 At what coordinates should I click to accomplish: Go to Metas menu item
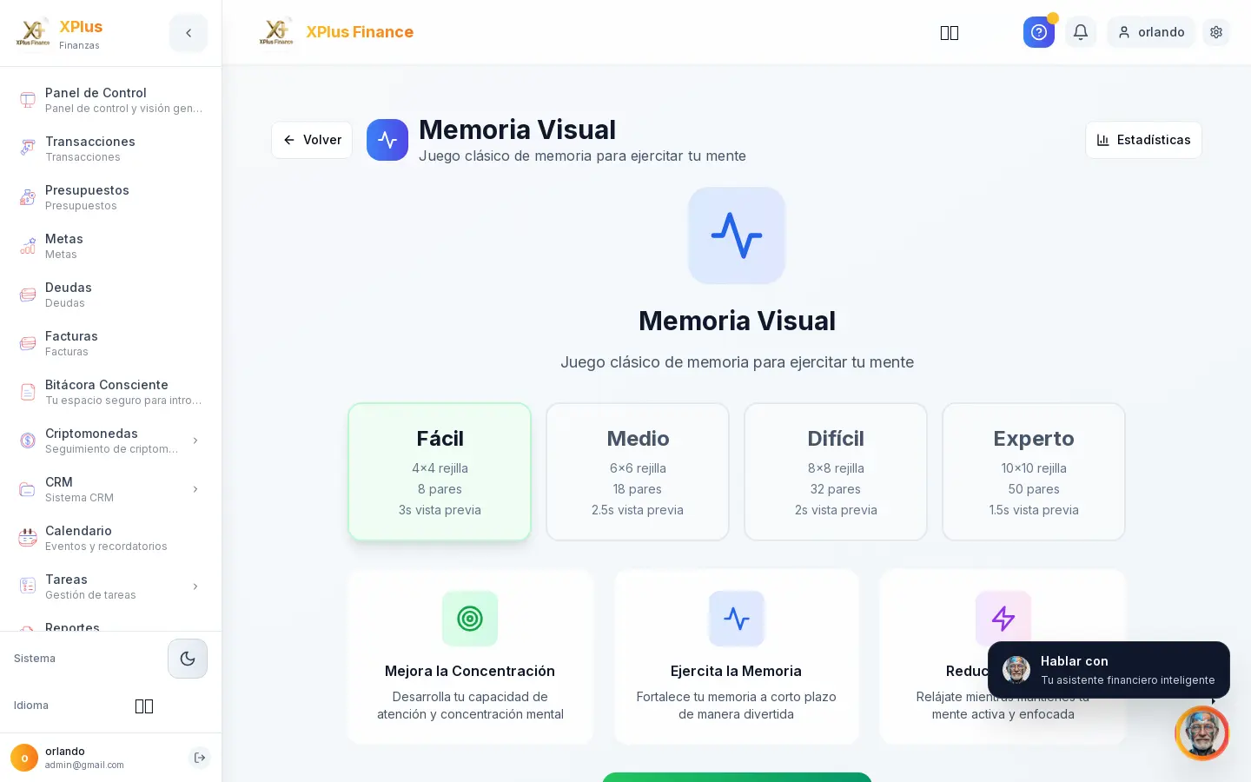[111, 246]
